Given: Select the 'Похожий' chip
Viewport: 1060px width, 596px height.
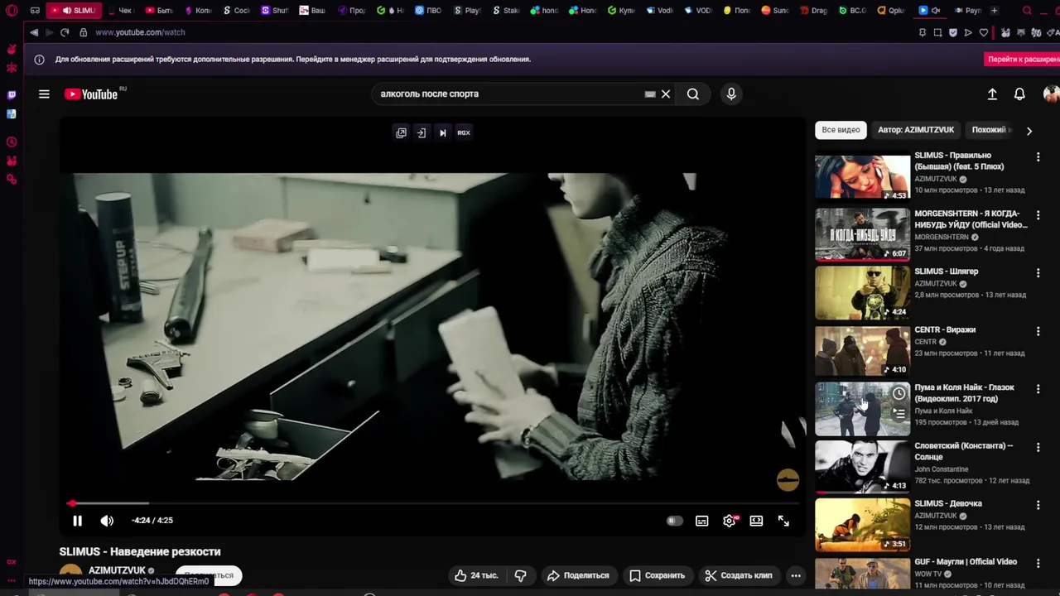Looking at the screenshot, I should tap(990, 130).
